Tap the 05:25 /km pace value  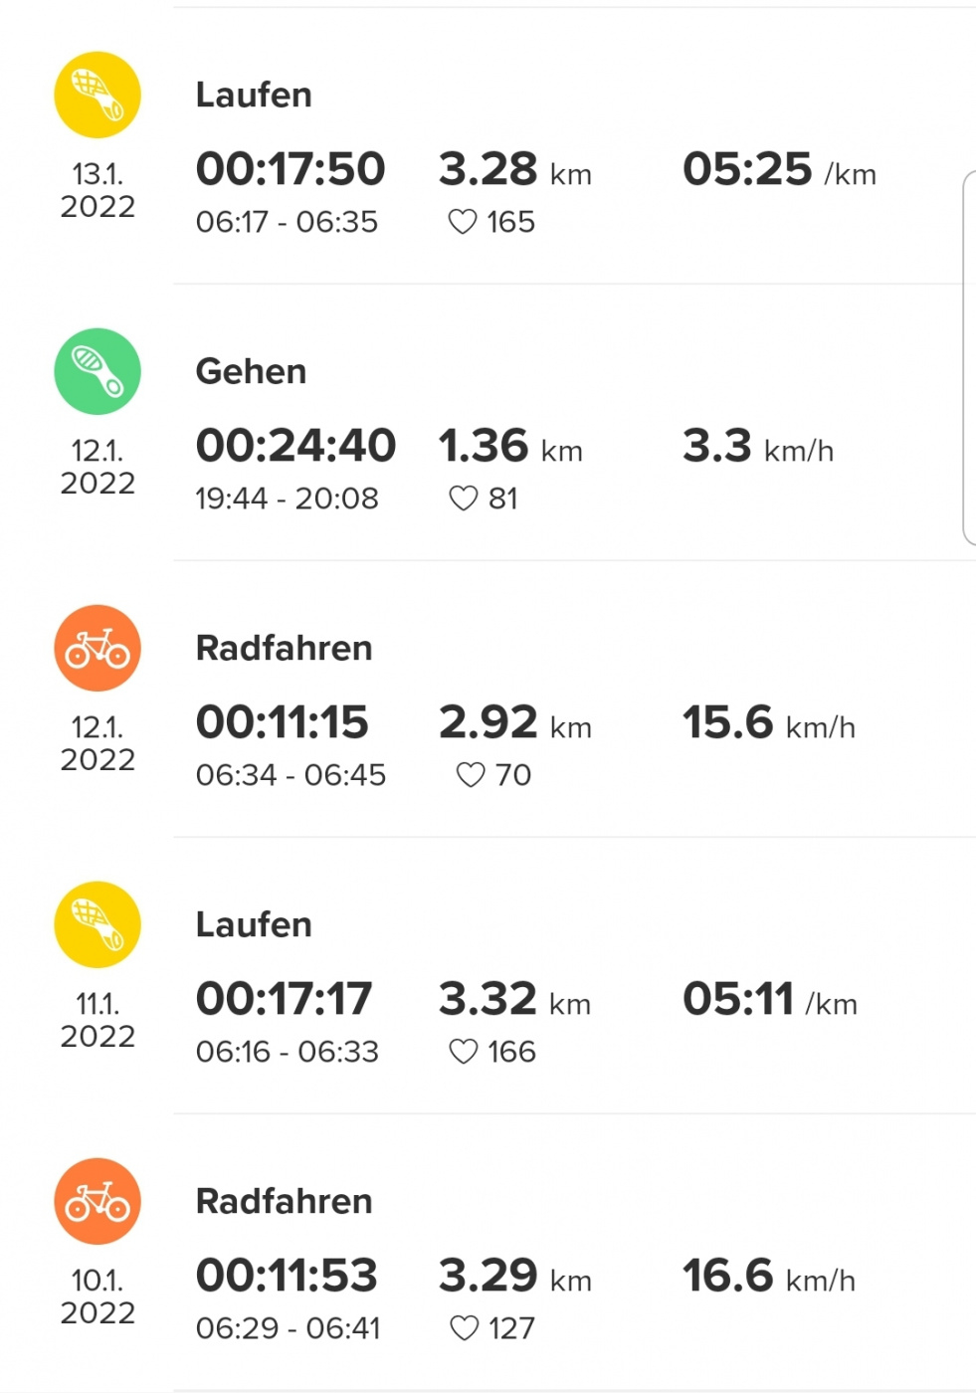778,169
